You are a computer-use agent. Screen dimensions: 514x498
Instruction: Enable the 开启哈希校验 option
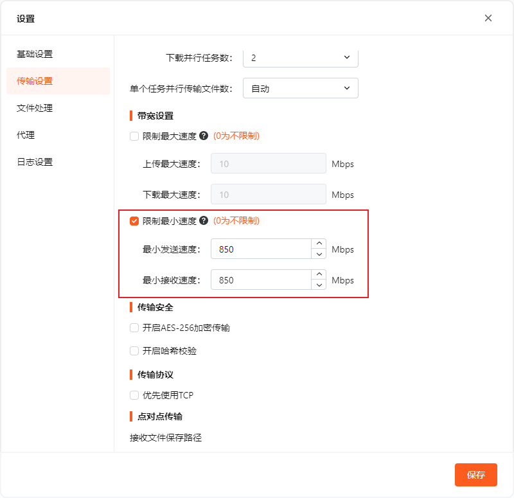point(134,351)
